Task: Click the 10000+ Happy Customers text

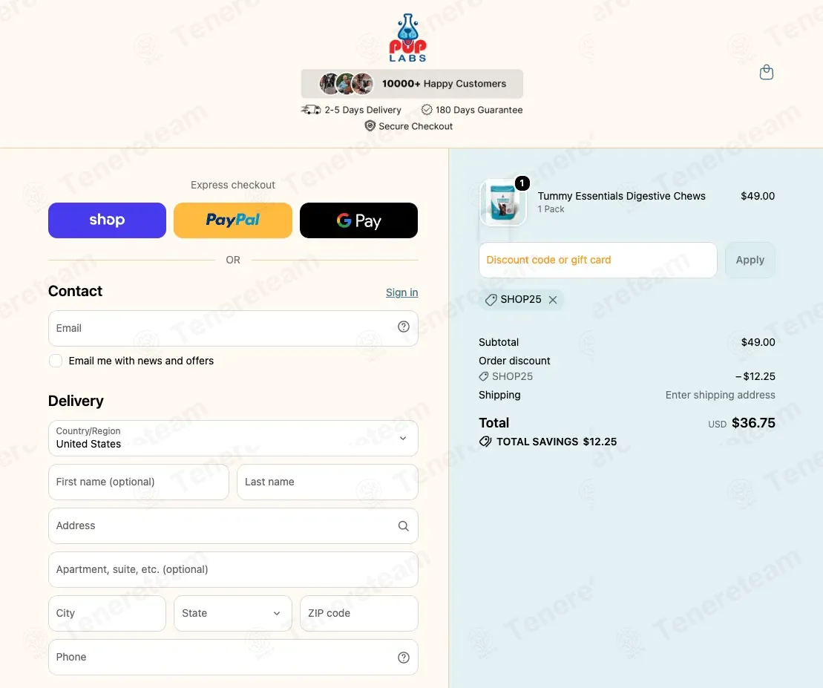Action: click(444, 83)
